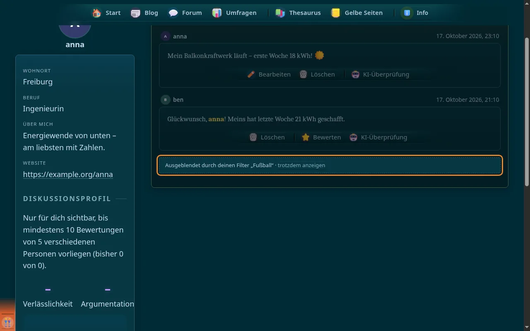Click the highlighted anna mention in ben's reply

[216, 119]
